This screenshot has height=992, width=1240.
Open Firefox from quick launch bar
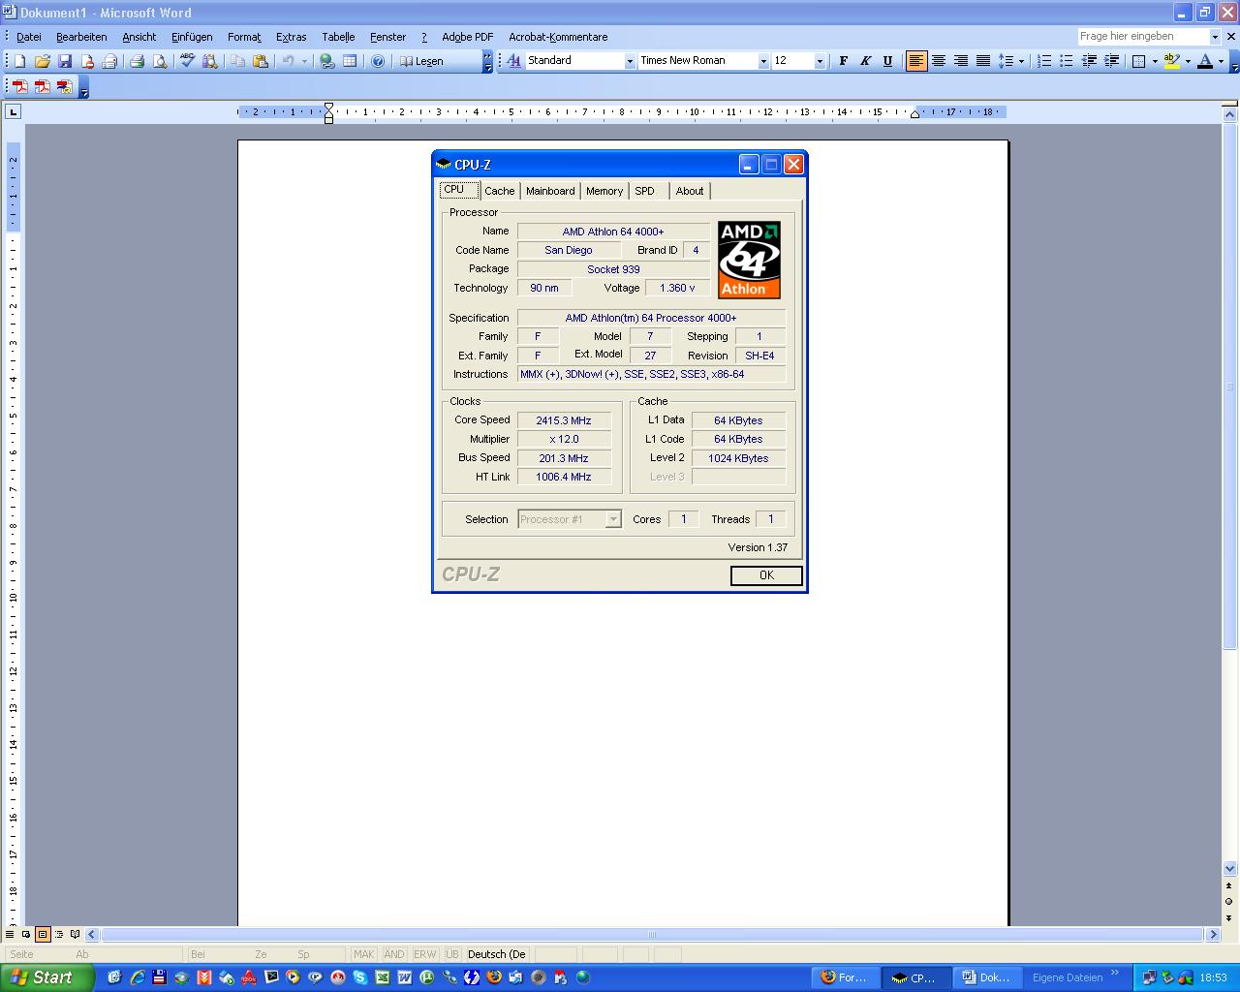point(494,977)
